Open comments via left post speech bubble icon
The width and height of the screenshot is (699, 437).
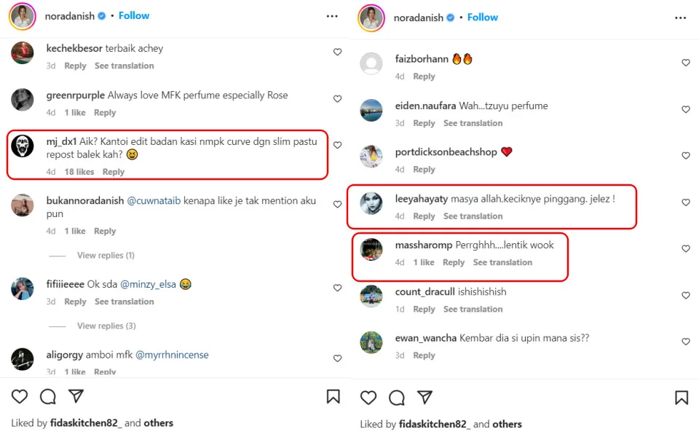[x=48, y=396]
